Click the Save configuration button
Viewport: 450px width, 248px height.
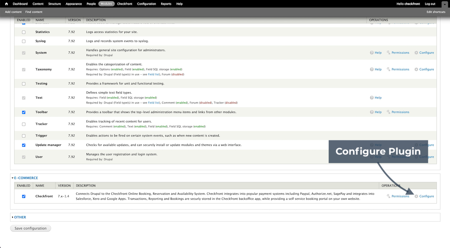[x=31, y=228]
